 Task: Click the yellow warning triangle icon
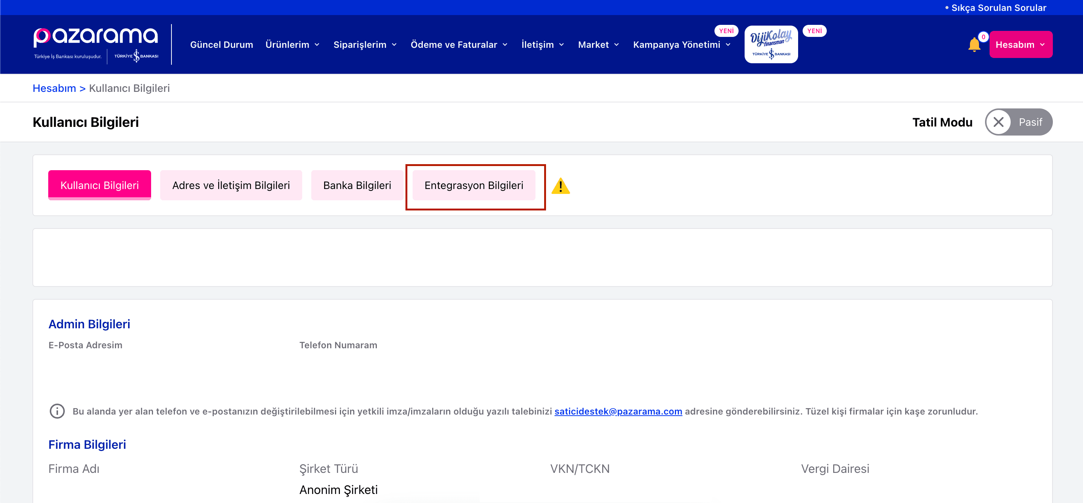coord(560,186)
